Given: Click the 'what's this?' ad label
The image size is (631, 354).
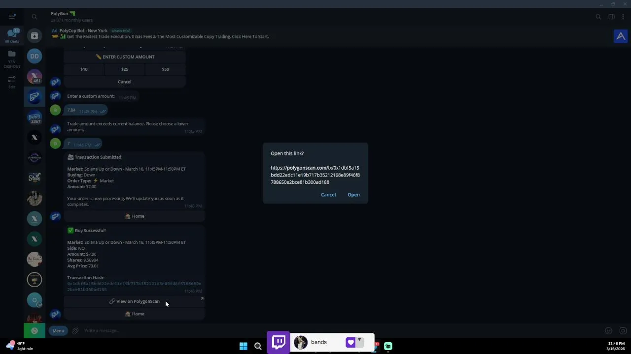Looking at the screenshot, I should coord(121,30).
